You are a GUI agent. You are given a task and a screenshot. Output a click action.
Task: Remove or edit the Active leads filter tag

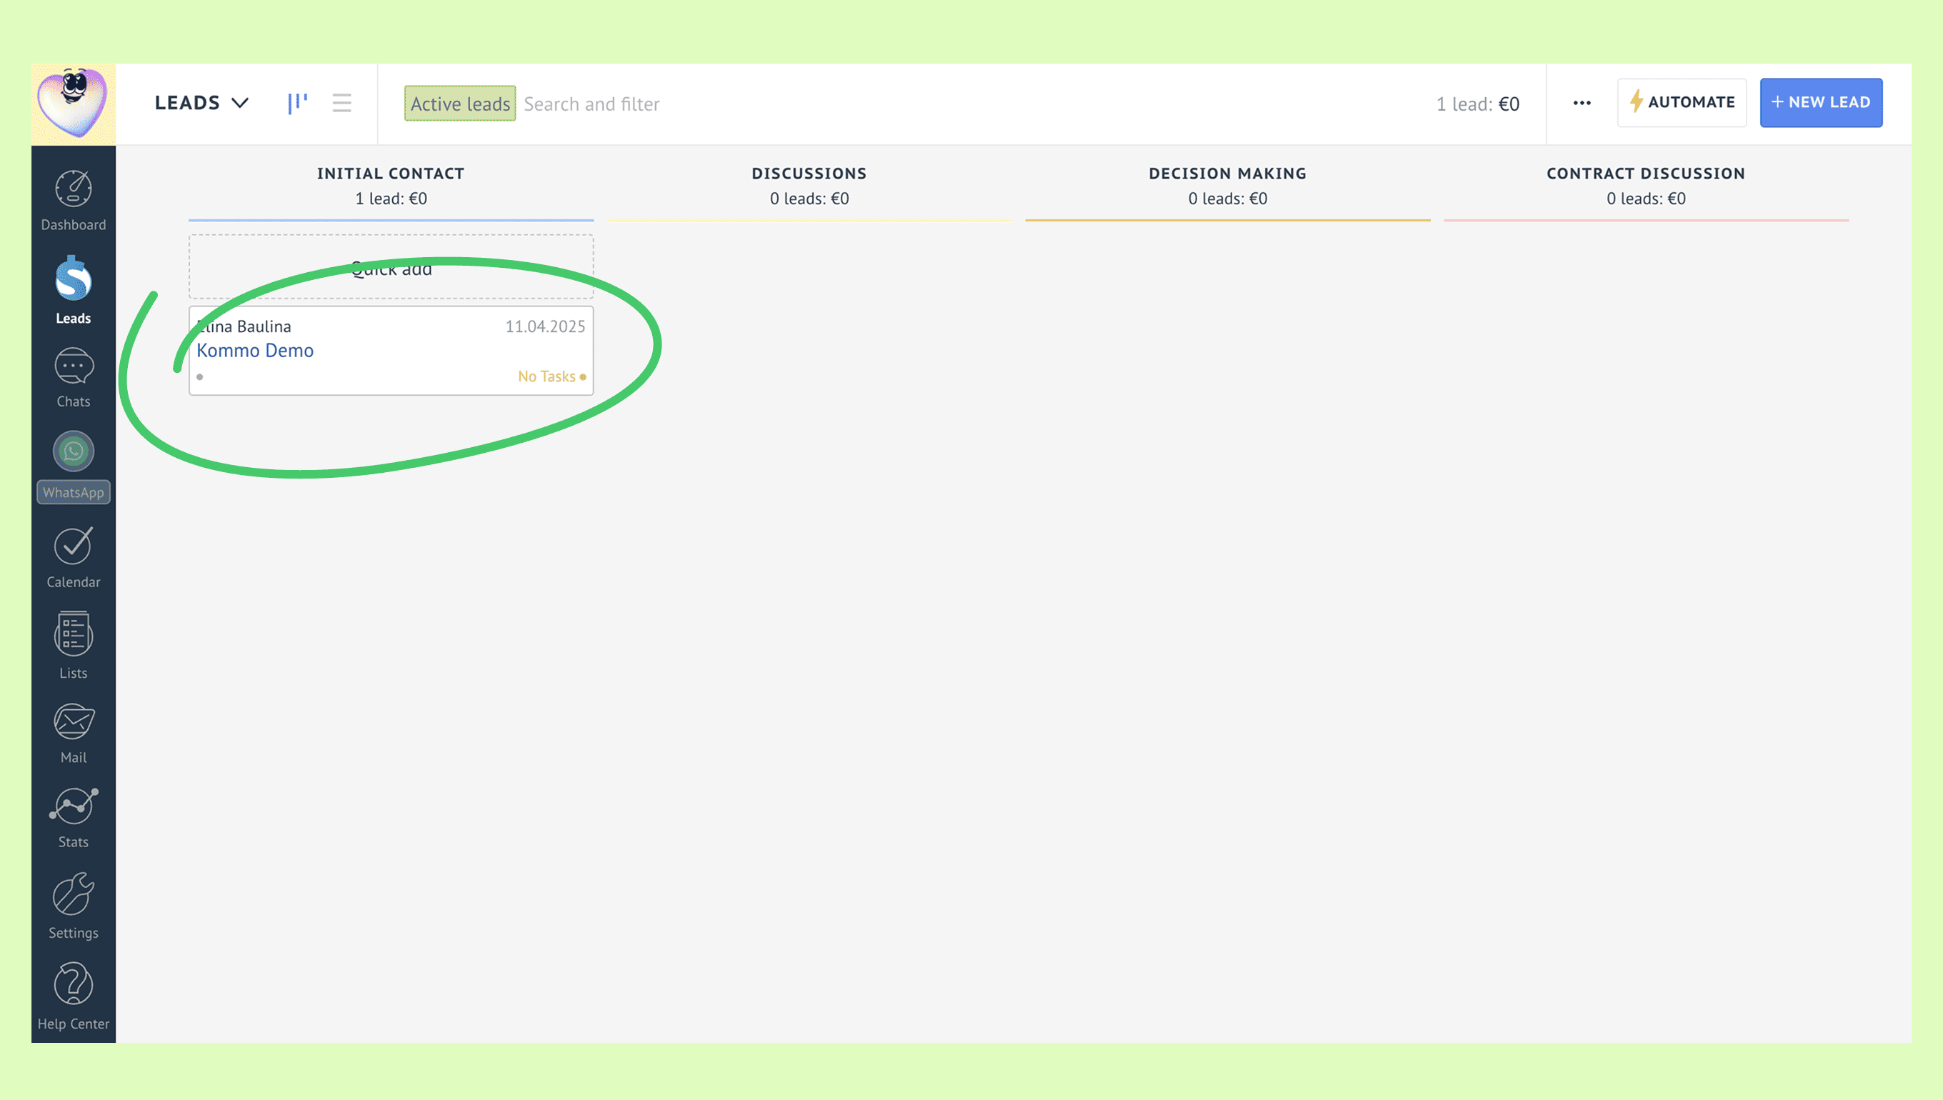(460, 104)
